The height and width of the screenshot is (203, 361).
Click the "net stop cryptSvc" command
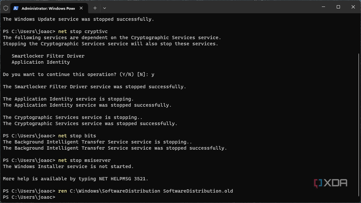point(83,31)
